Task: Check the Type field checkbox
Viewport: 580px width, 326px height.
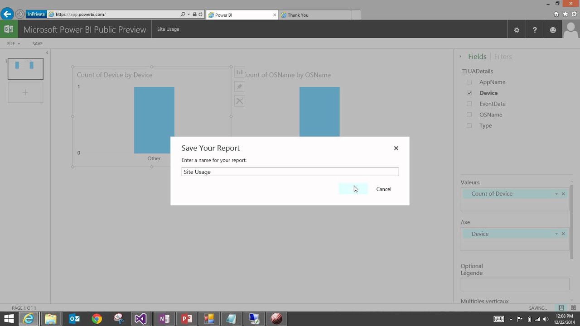Action: [x=469, y=125]
